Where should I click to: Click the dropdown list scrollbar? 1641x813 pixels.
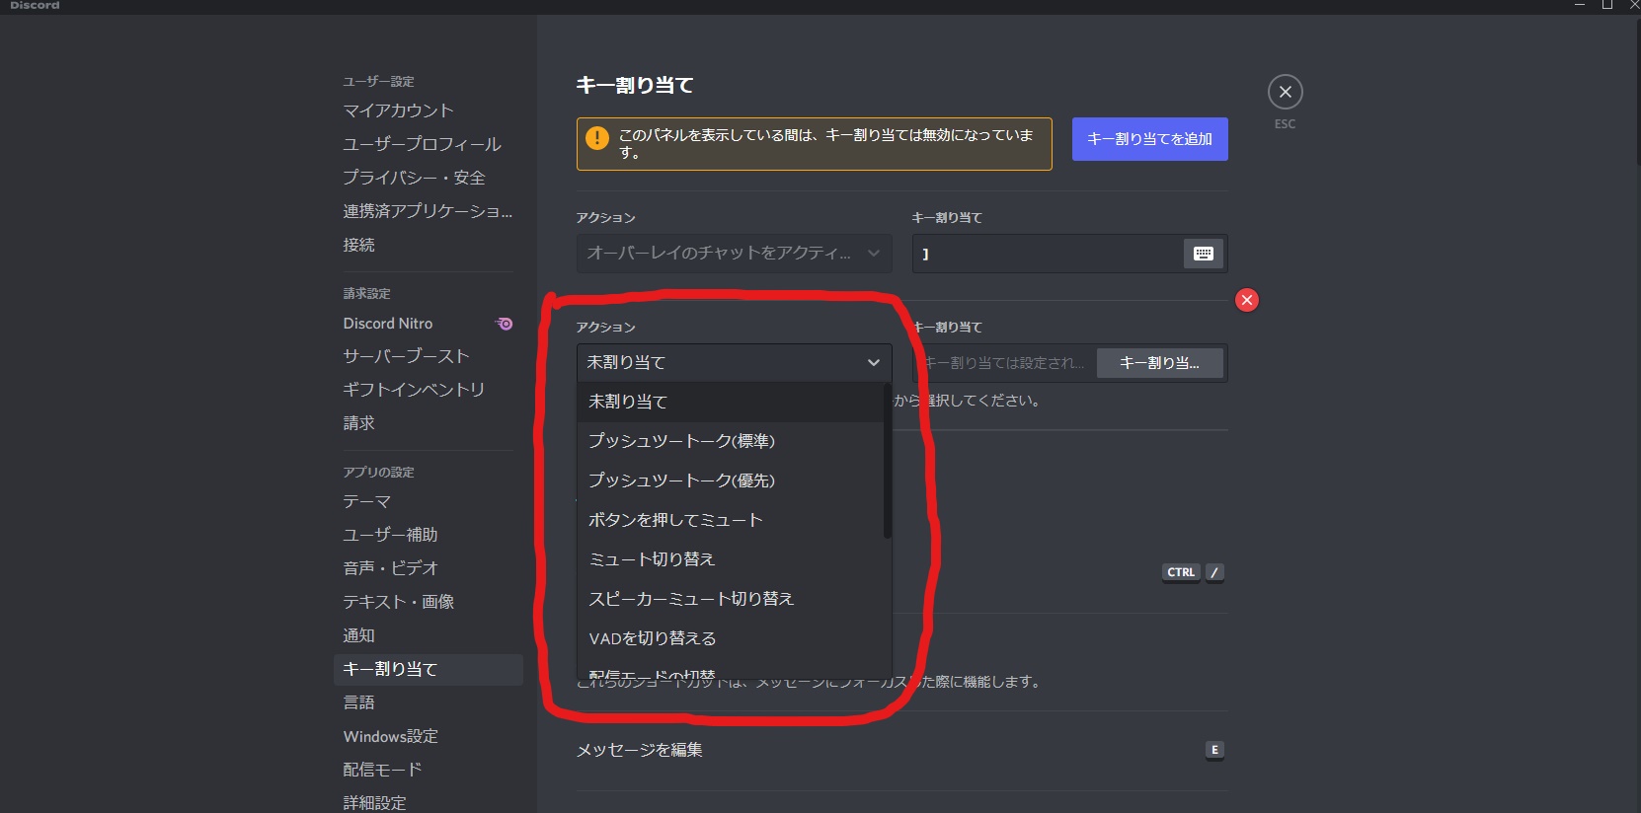[887, 461]
